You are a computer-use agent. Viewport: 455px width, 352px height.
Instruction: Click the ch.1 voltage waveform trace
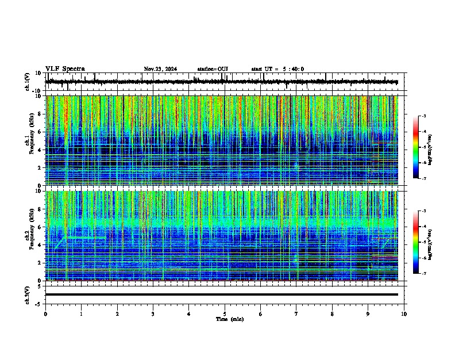[222, 82]
